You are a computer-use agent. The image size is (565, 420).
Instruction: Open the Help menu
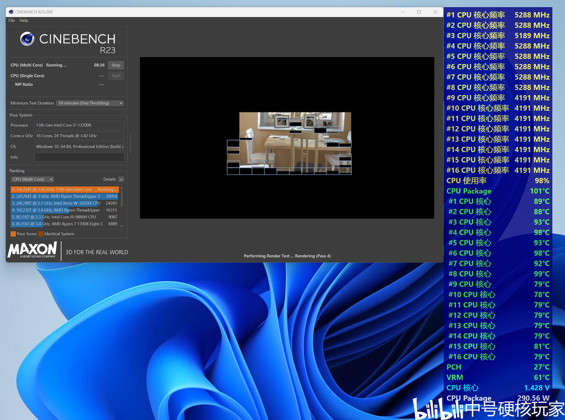24,20
